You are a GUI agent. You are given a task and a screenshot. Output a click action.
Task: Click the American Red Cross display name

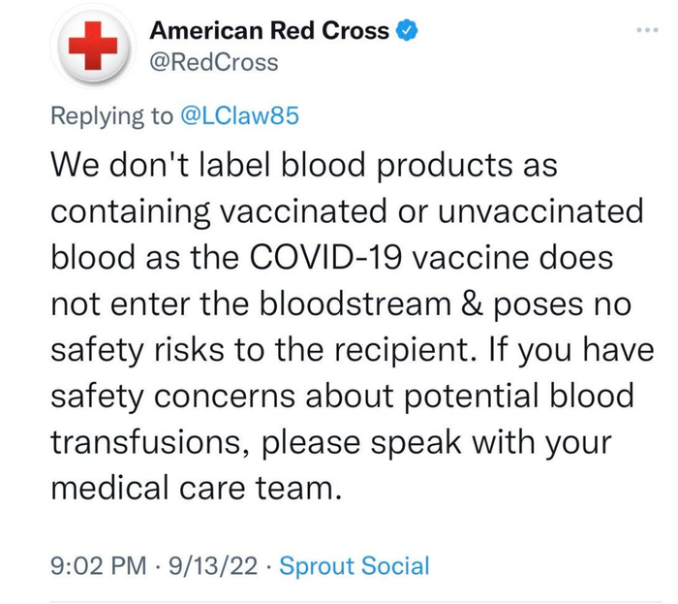tap(269, 31)
